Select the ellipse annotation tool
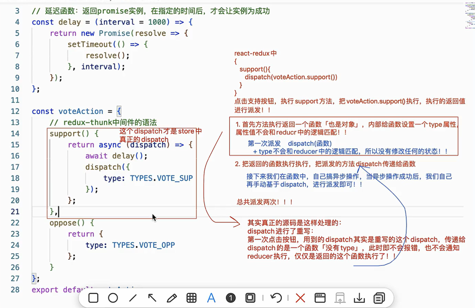The image size is (475, 308). pyautogui.click(x=113, y=298)
